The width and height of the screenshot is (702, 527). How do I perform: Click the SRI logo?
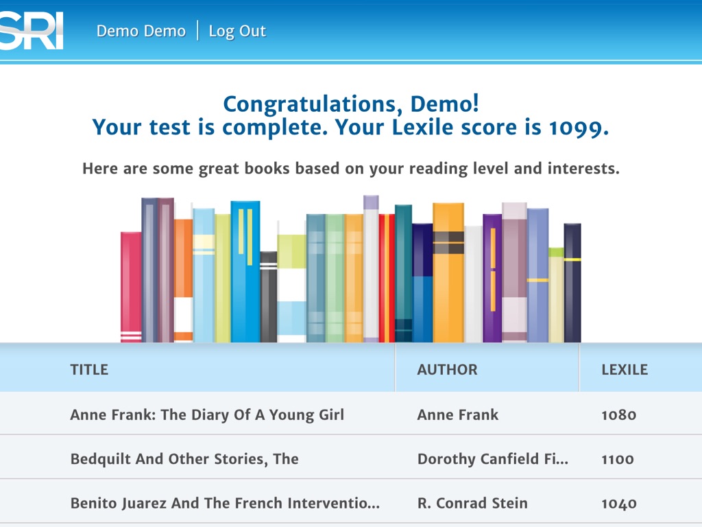32,31
